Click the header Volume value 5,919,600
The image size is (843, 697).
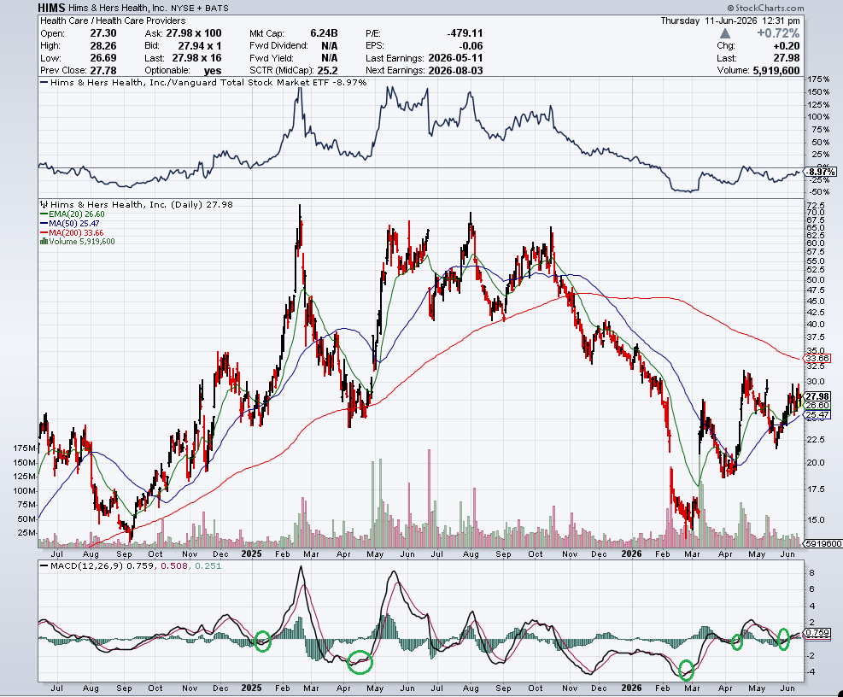coord(776,70)
